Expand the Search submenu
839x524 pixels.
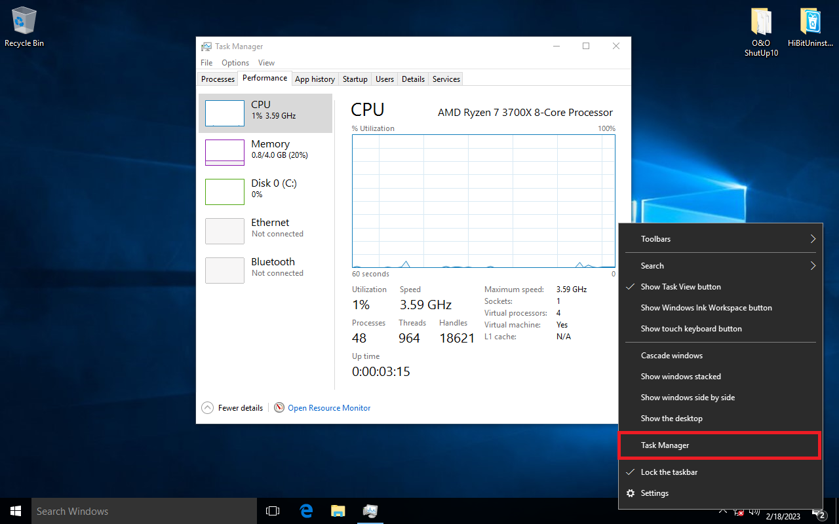pyautogui.click(x=720, y=266)
